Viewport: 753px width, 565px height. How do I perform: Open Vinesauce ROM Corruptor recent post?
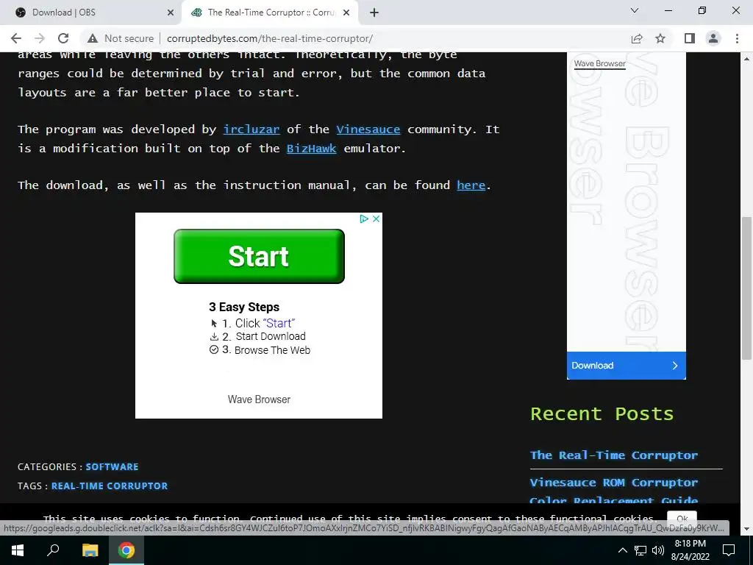tap(614, 483)
